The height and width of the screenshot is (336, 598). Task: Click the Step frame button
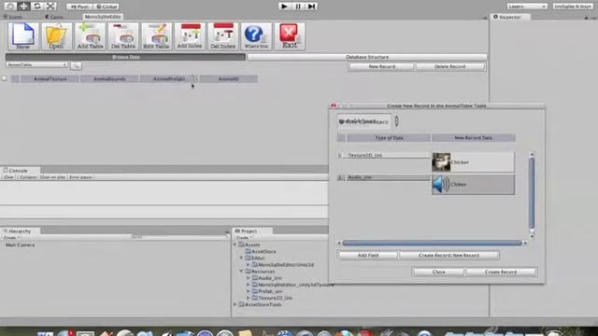tap(311, 7)
